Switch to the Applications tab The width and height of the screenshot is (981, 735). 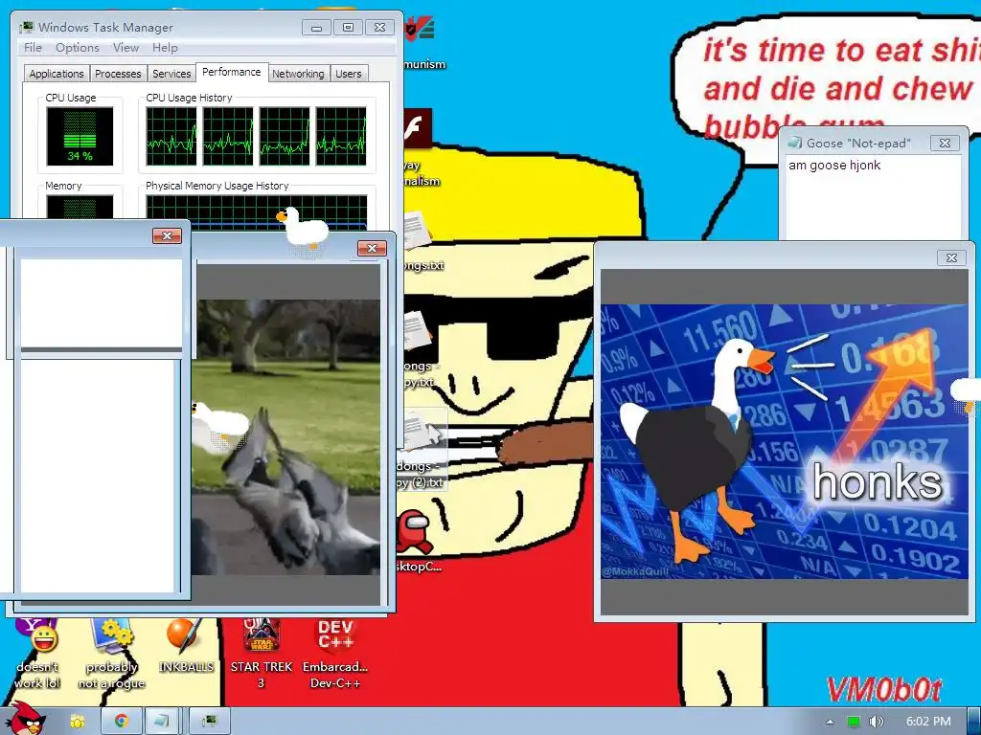57,74
